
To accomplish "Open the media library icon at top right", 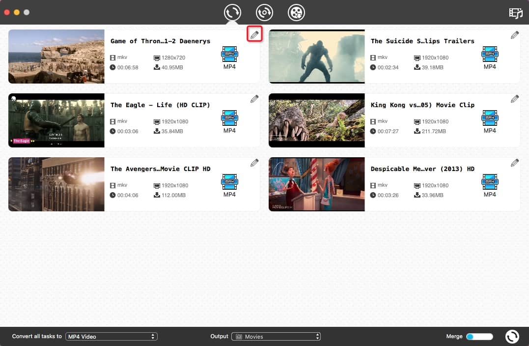I will pos(516,13).
